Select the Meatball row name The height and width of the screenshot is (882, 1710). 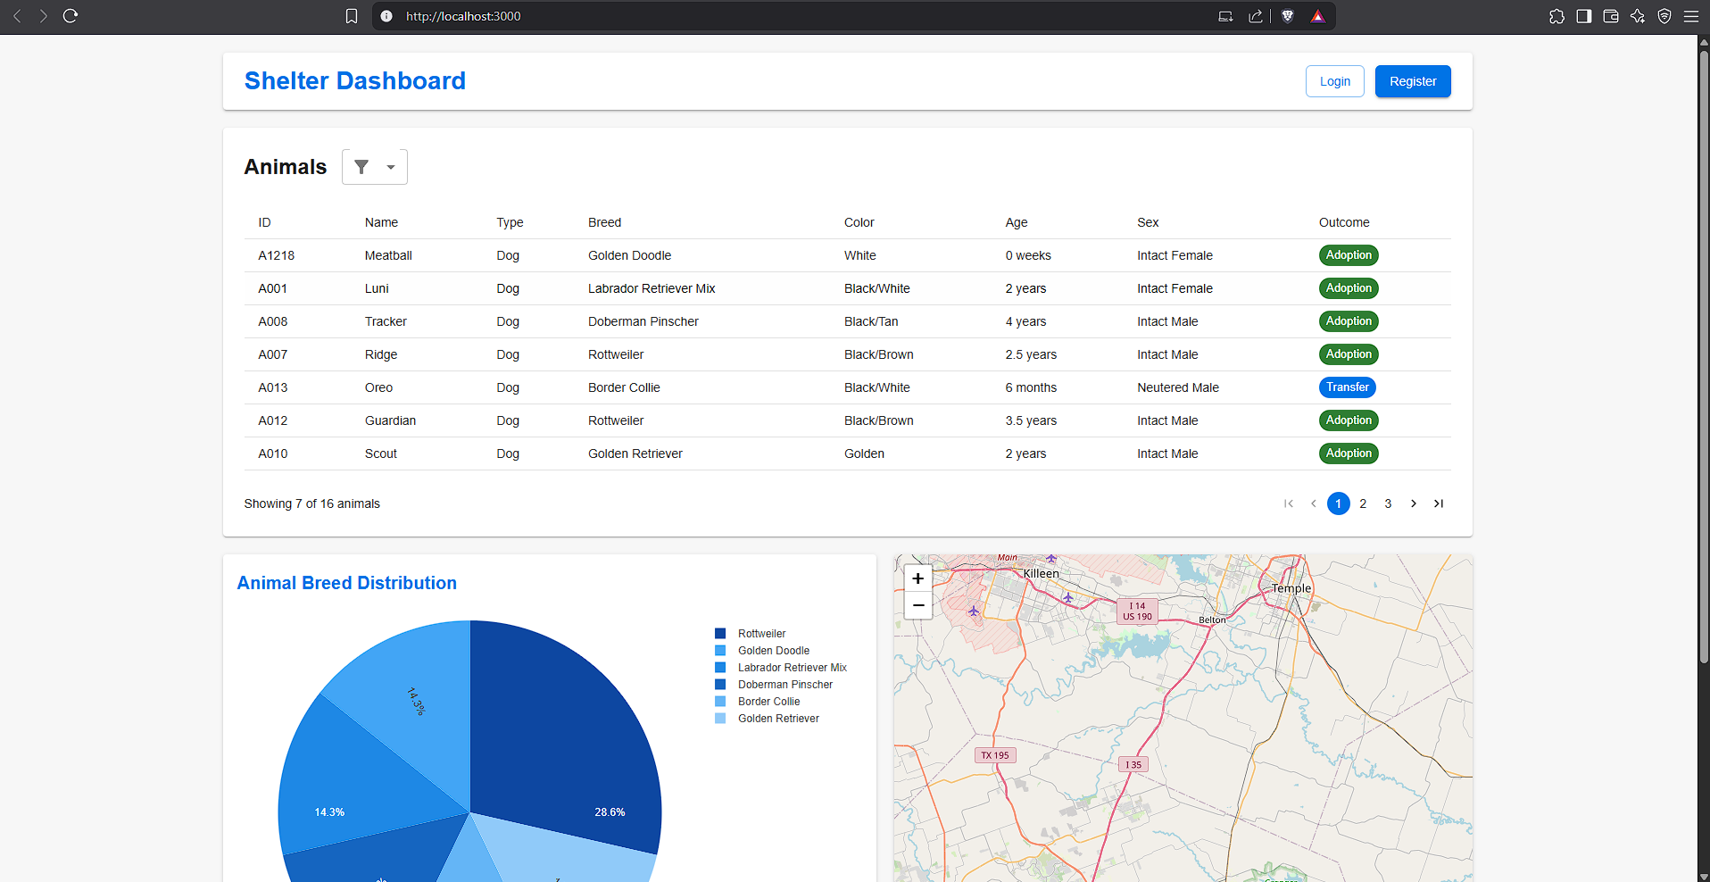(388, 255)
